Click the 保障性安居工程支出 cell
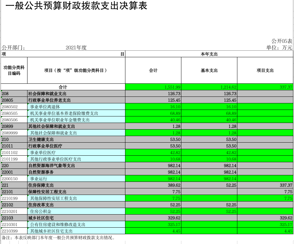The width and height of the screenshot is (294, 244). 76,192
